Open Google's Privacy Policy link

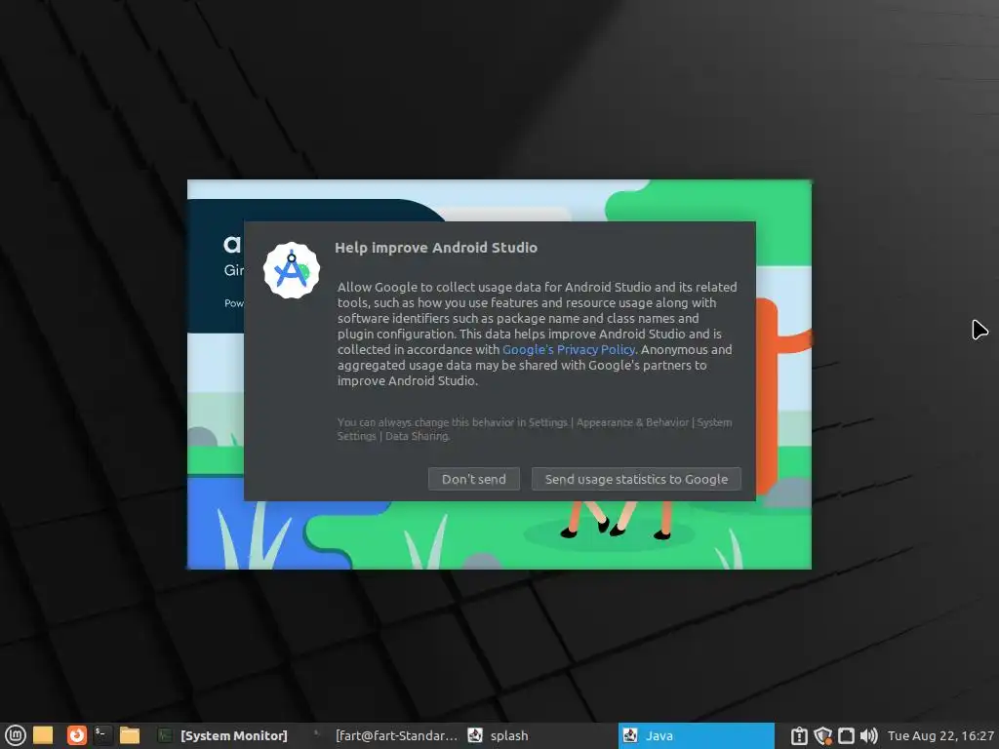click(x=569, y=350)
